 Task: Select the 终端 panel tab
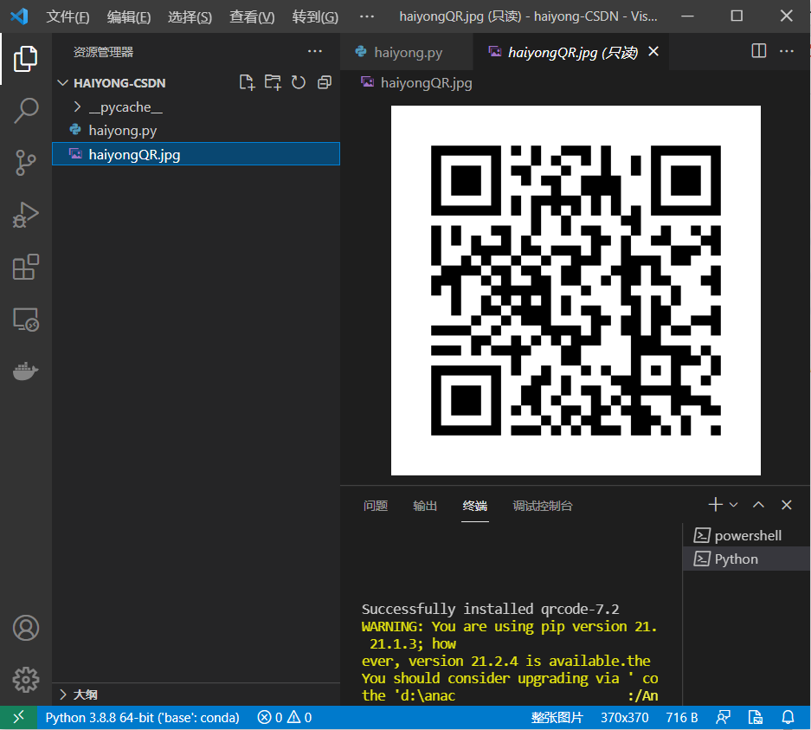point(475,506)
